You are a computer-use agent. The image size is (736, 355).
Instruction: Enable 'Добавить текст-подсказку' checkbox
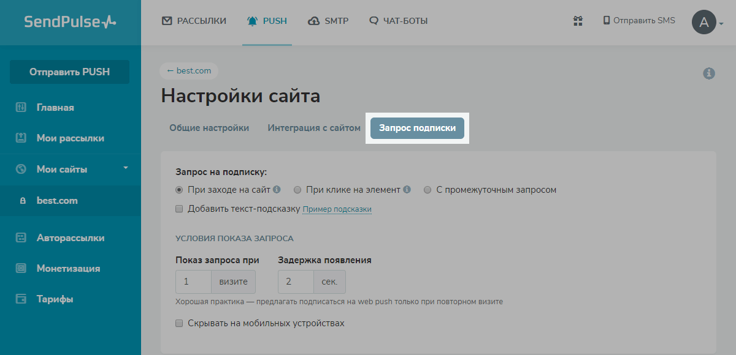coord(179,209)
